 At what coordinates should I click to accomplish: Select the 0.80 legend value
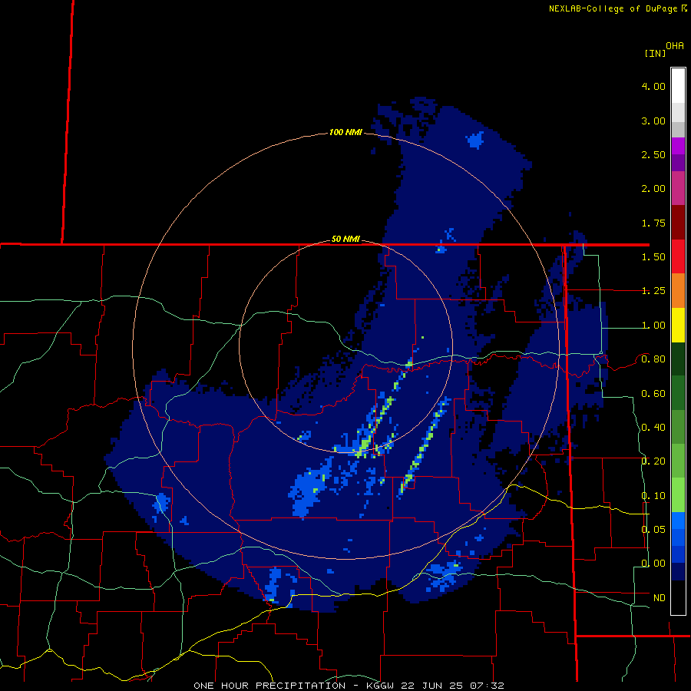pyautogui.click(x=653, y=359)
